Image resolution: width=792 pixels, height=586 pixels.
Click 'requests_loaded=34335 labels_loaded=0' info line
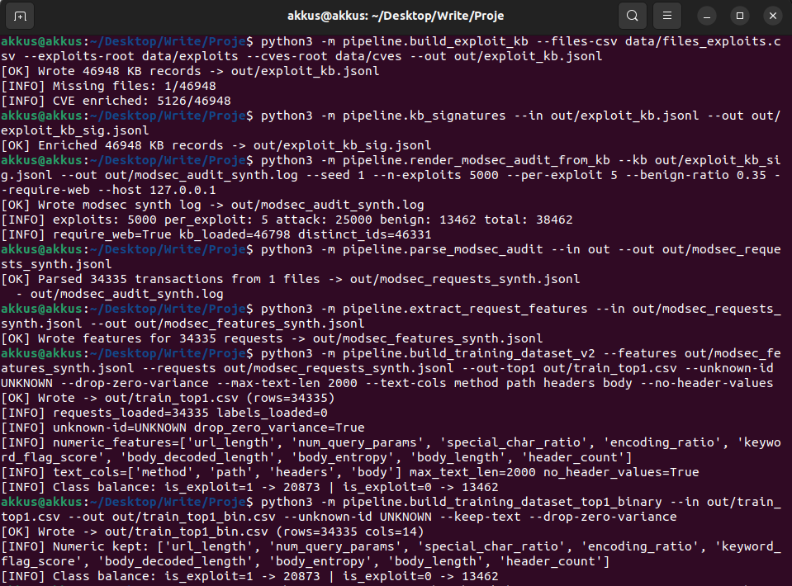(x=164, y=413)
